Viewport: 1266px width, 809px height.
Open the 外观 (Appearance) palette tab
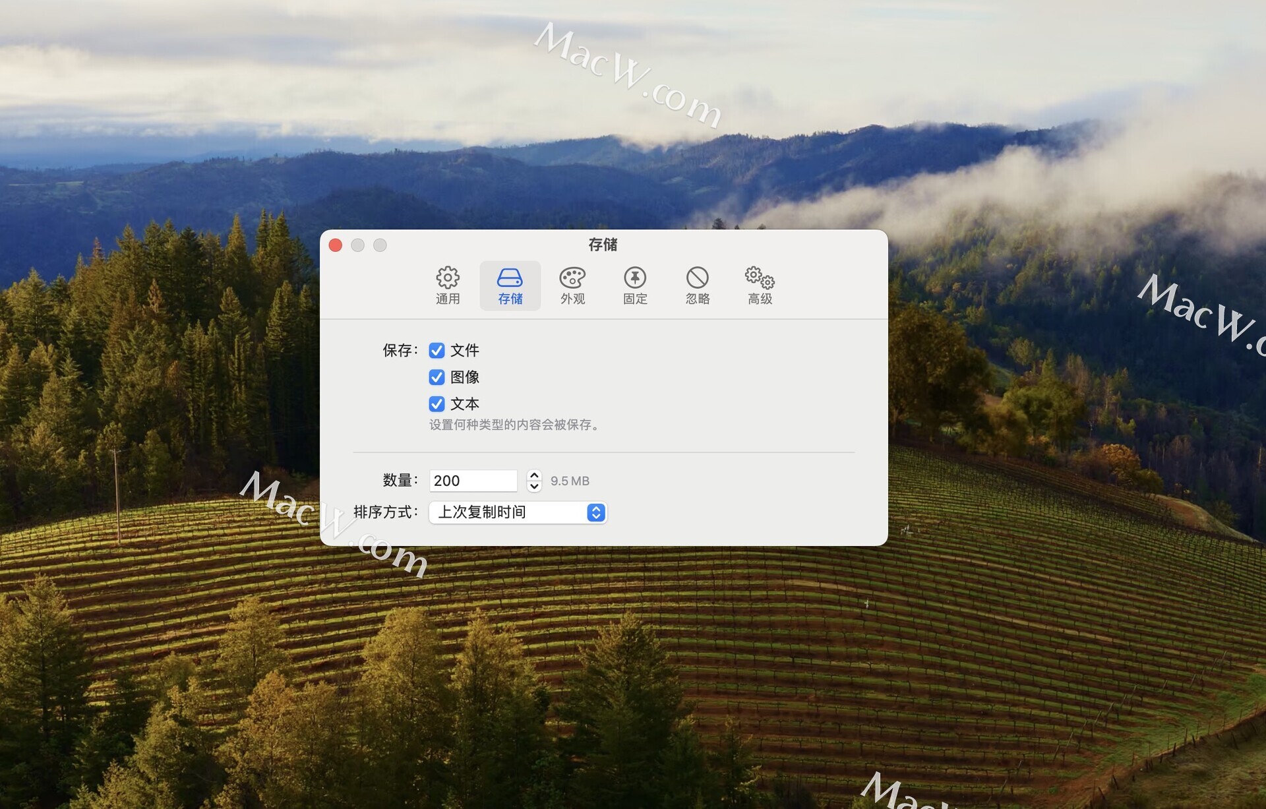(x=572, y=285)
